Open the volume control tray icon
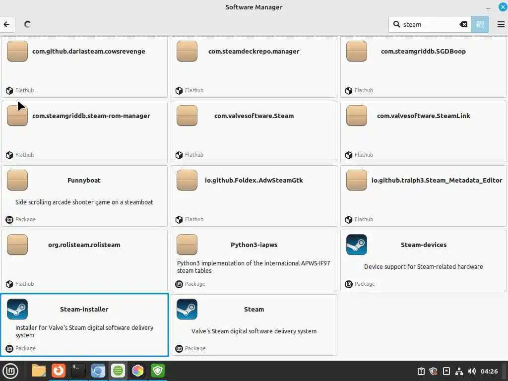The height and width of the screenshot is (381, 508). coord(472,371)
